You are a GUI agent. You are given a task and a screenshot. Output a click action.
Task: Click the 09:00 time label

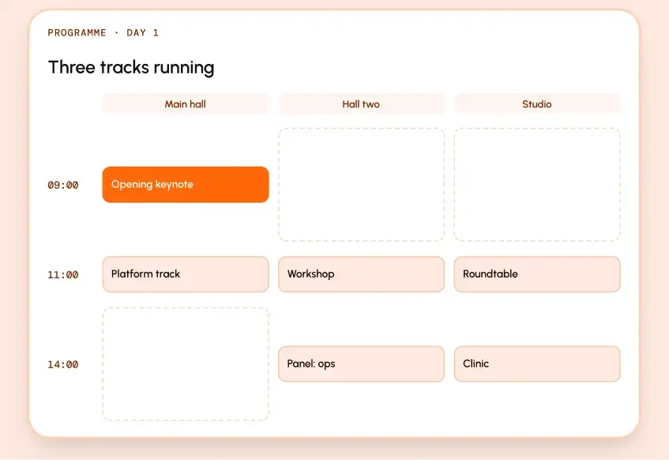point(63,185)
